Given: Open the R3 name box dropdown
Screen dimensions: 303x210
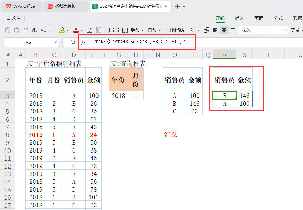Looking at the screenshot, I should click(55, 42).
